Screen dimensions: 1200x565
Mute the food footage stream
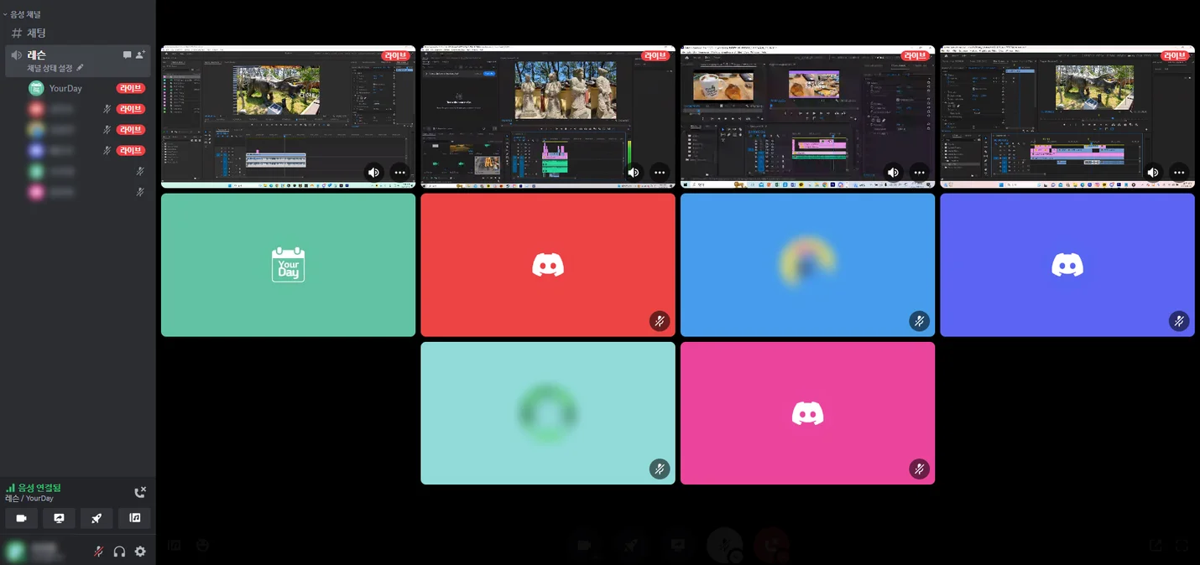click(893, 172)
